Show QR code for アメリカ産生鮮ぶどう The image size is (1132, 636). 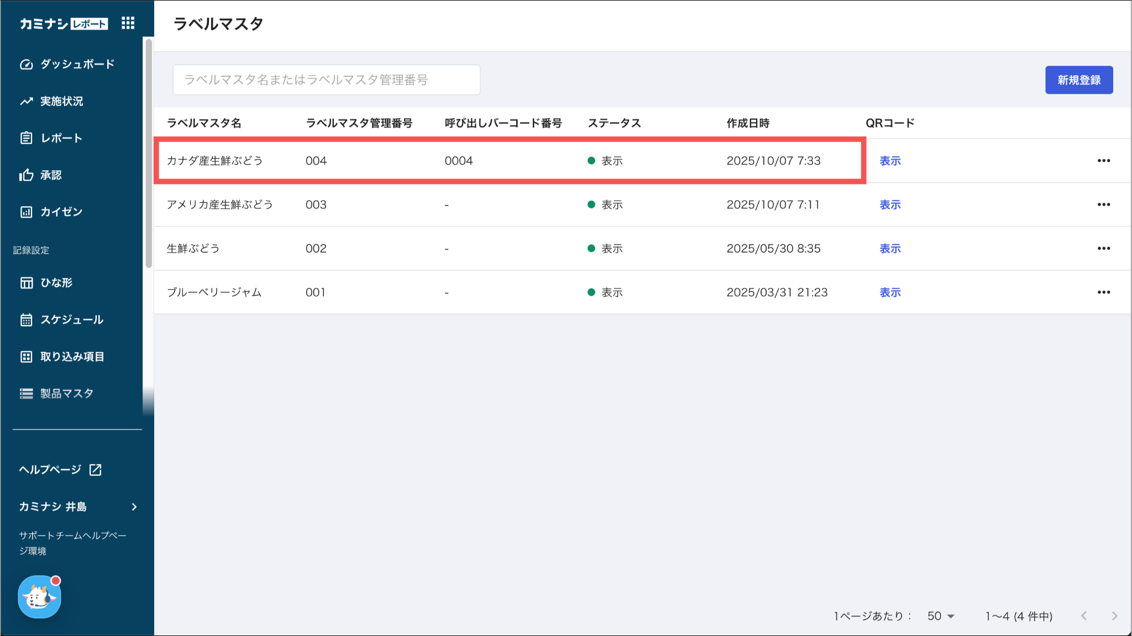click(x=890, y=205)
